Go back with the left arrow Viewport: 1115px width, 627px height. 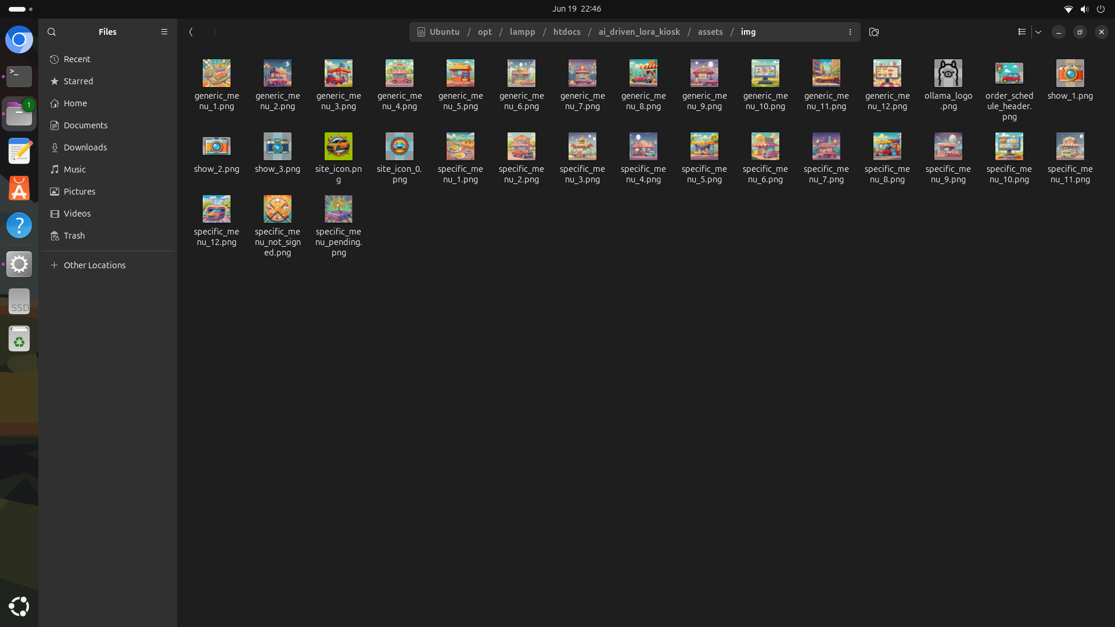point(191,32)
